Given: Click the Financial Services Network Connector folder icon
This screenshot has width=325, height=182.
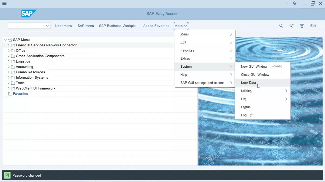Looking at the screenshot, I should (x=13, y=45).
